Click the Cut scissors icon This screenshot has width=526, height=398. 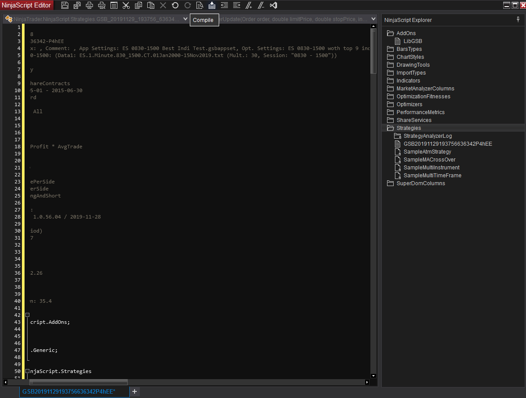[x=126, y=5]
